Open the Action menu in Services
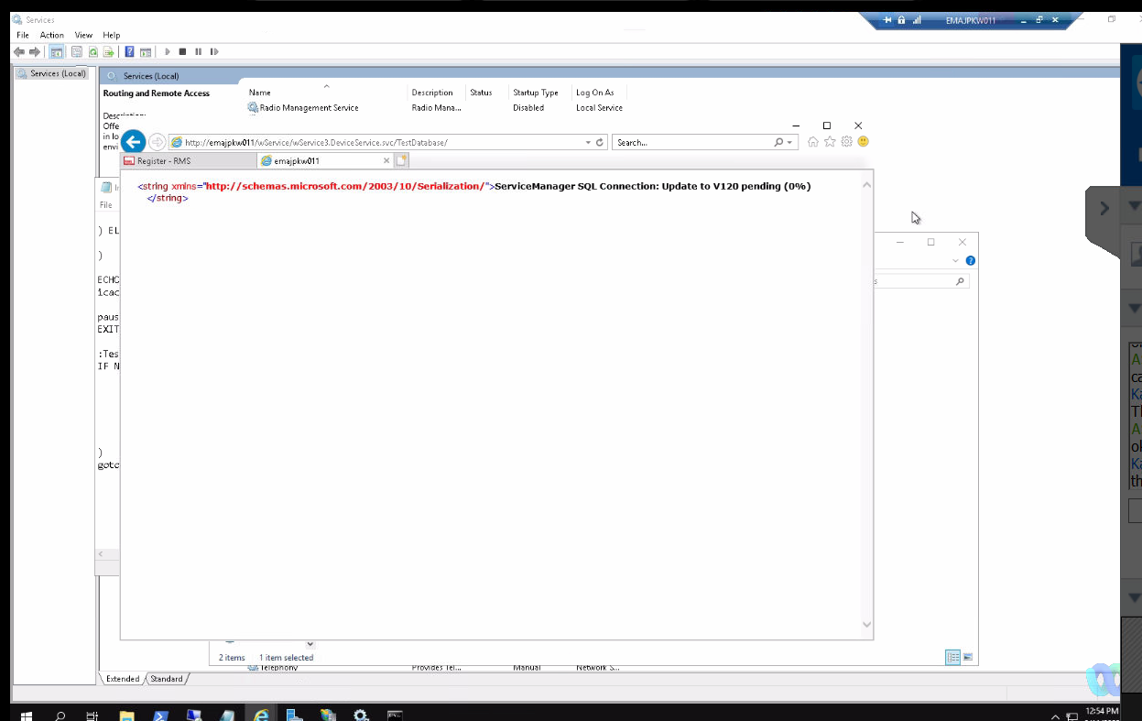1142x721 pixels. pos(51,35)
